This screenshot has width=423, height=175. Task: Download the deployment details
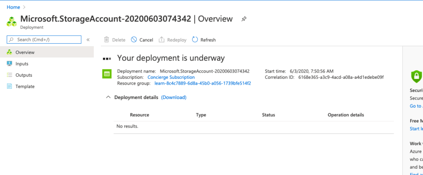coord(173,97)
